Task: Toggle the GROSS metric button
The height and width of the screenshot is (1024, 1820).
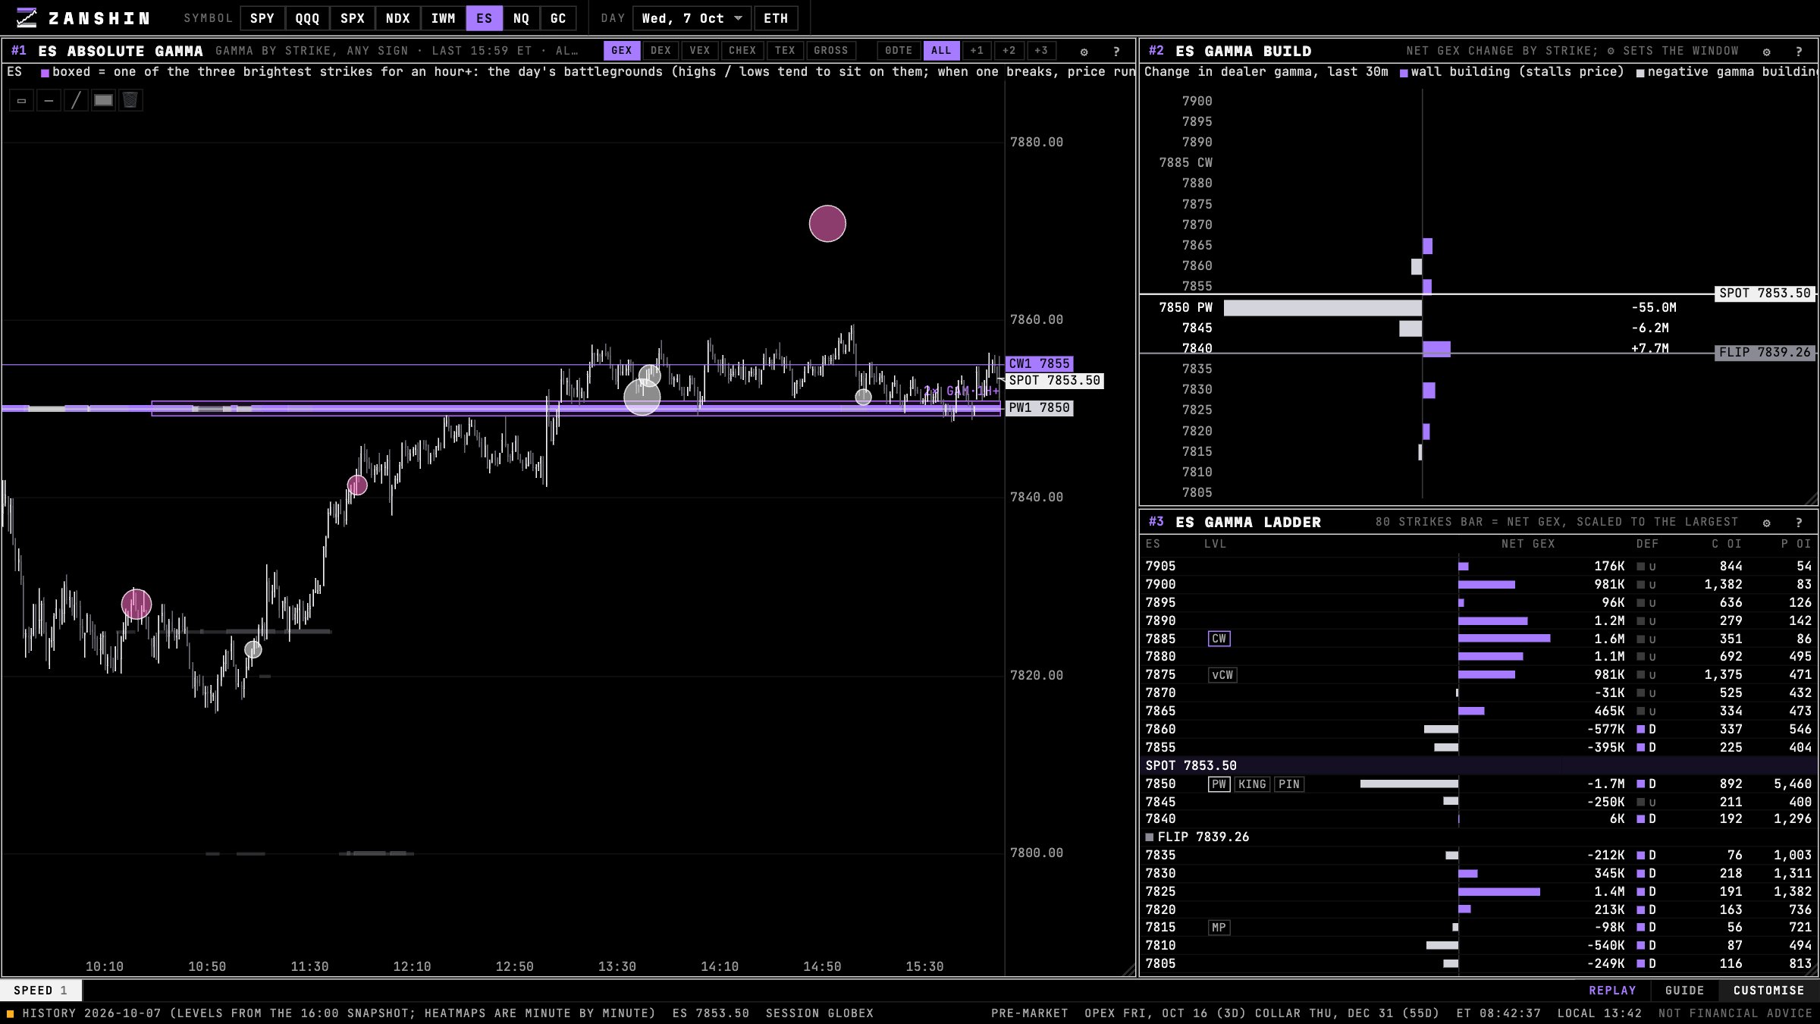Action: (x=831, y=51)
